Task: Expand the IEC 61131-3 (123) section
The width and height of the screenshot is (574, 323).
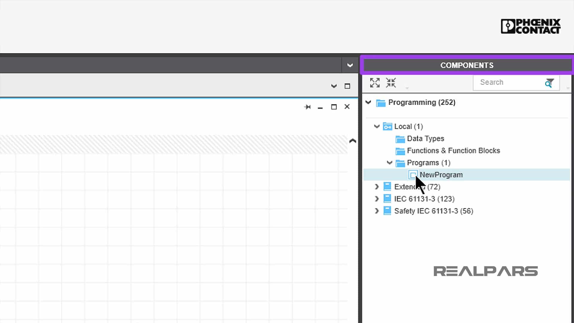Action: click(x=376, y=199)
